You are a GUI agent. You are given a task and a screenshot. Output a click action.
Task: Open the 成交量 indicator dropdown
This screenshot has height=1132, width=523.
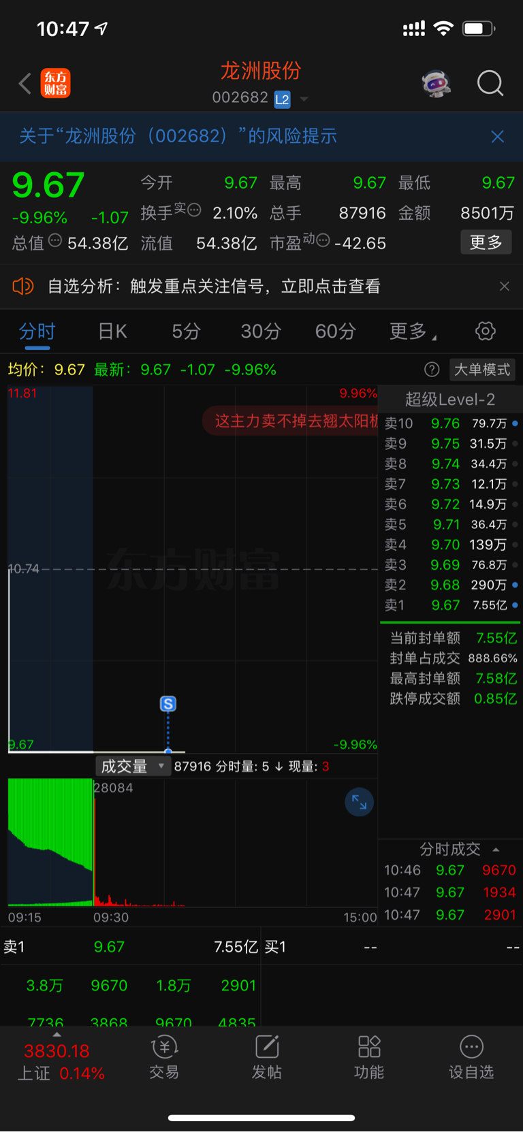tap(133, 766)
